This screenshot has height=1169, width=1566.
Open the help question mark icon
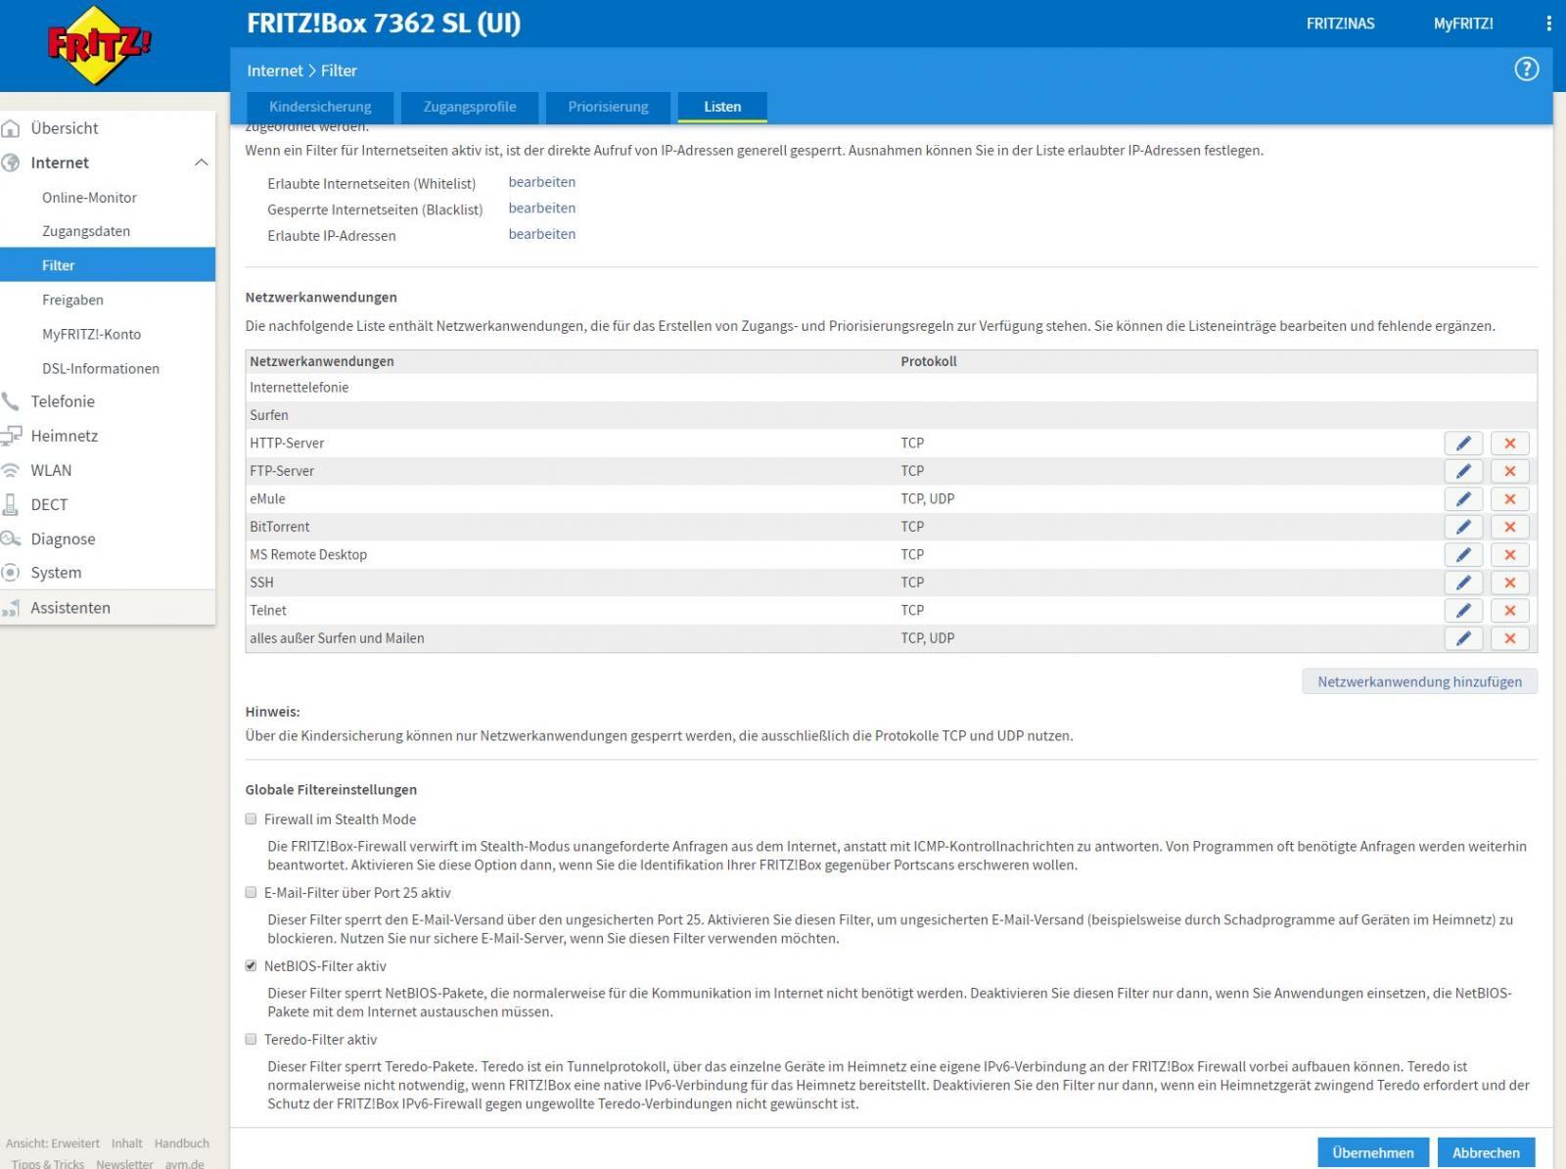coord(1527,70)
